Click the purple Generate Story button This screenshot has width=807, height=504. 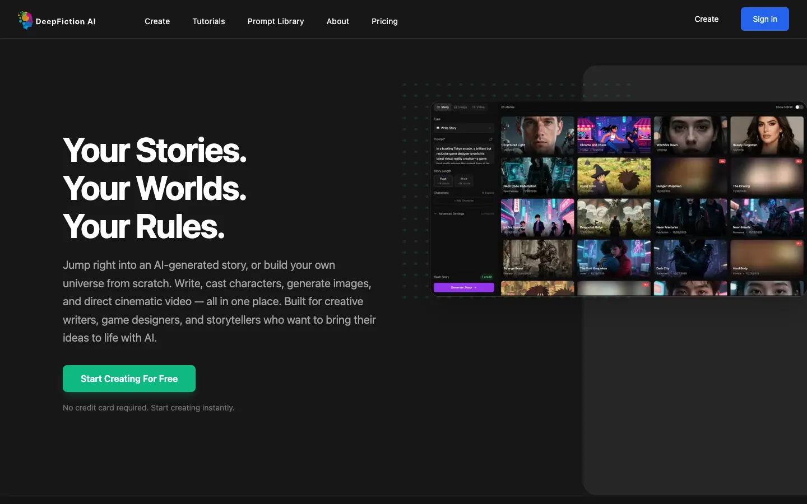click(x=464, y=287)
